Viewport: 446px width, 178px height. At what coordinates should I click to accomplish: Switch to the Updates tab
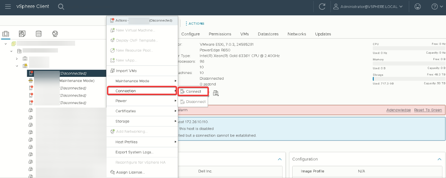tap(323, 34)
